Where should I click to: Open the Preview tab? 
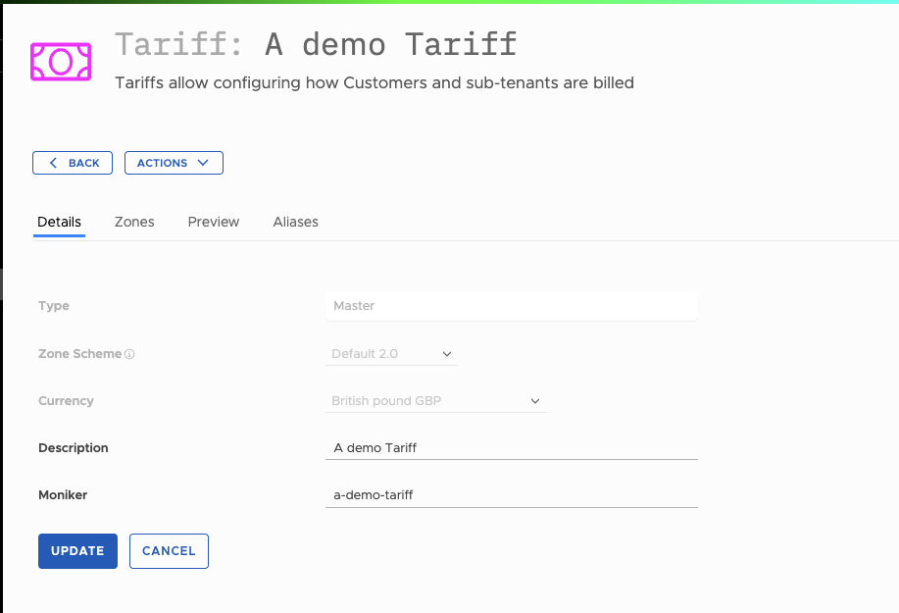point(214,222)
